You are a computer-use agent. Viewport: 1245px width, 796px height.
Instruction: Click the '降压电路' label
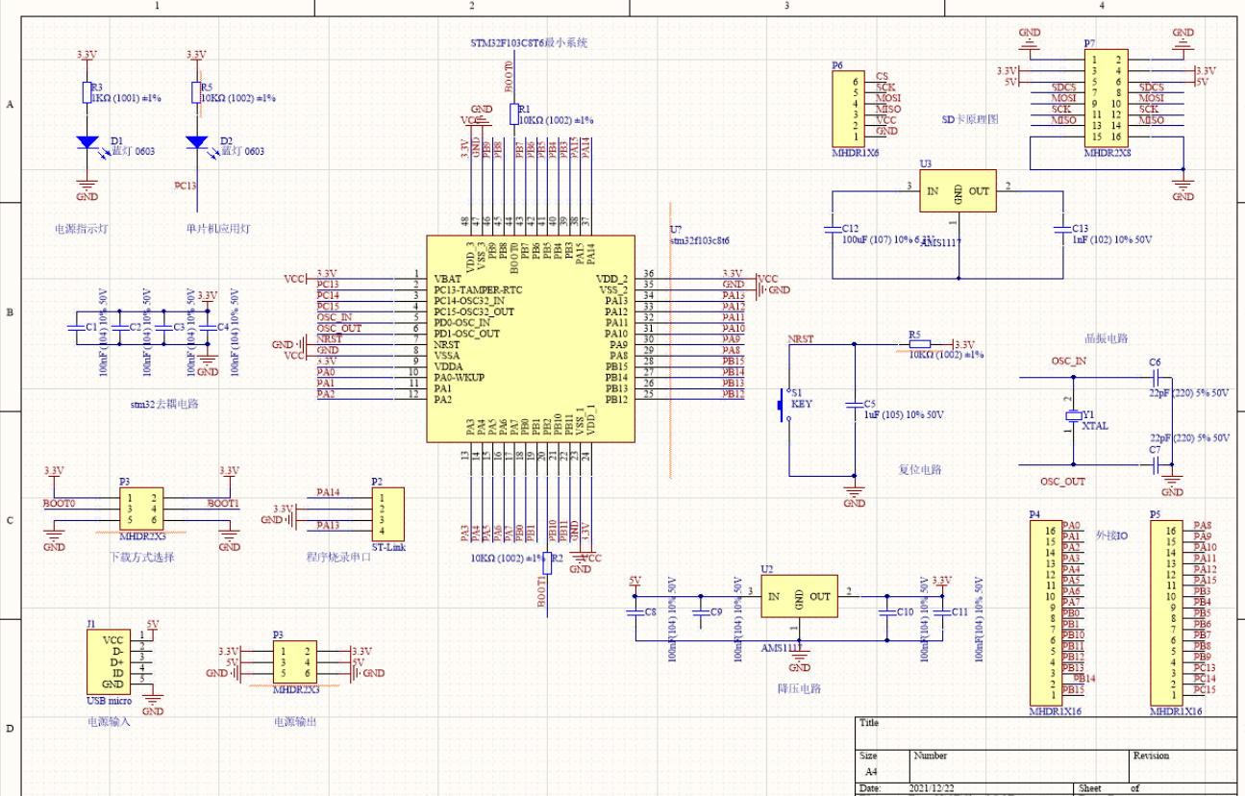800,688
